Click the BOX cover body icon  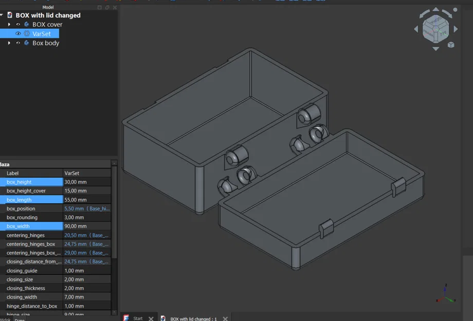[27, 24]
